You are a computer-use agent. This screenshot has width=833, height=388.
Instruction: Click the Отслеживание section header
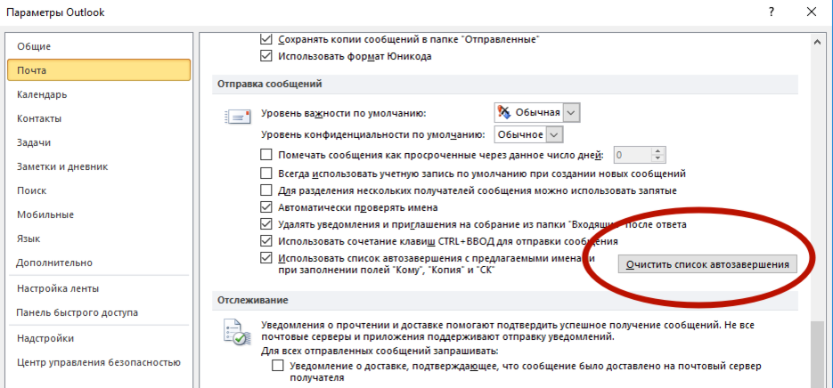[252, 301]
